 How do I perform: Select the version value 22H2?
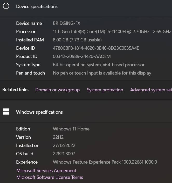click(58, 137)
